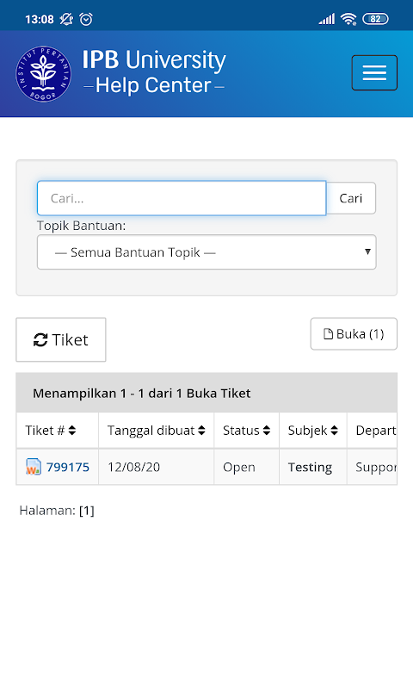Click the alarm clock status icon
413x689 pixels.
tap(86, 19)
